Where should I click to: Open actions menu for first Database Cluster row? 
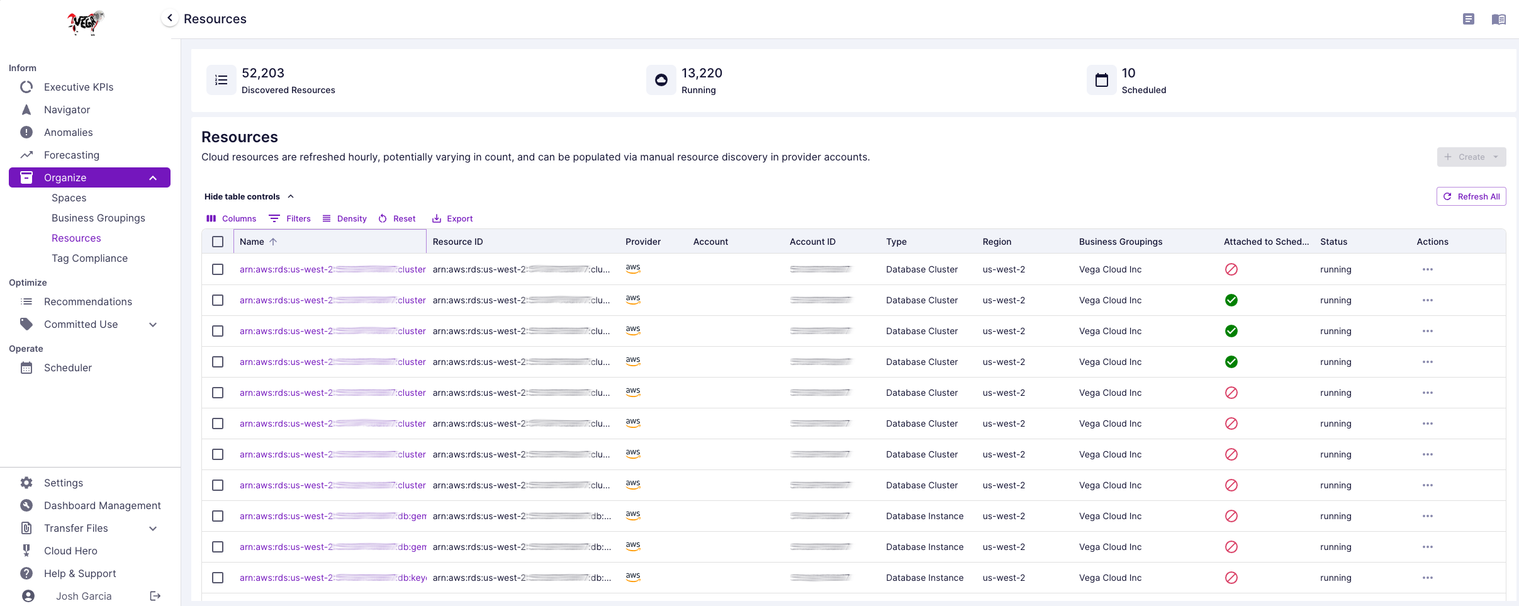point(1427,269)
